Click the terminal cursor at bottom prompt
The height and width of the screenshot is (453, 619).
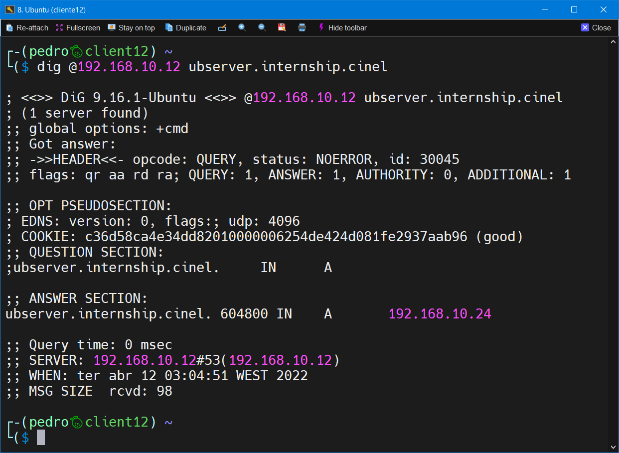click(x=41, y=438)
